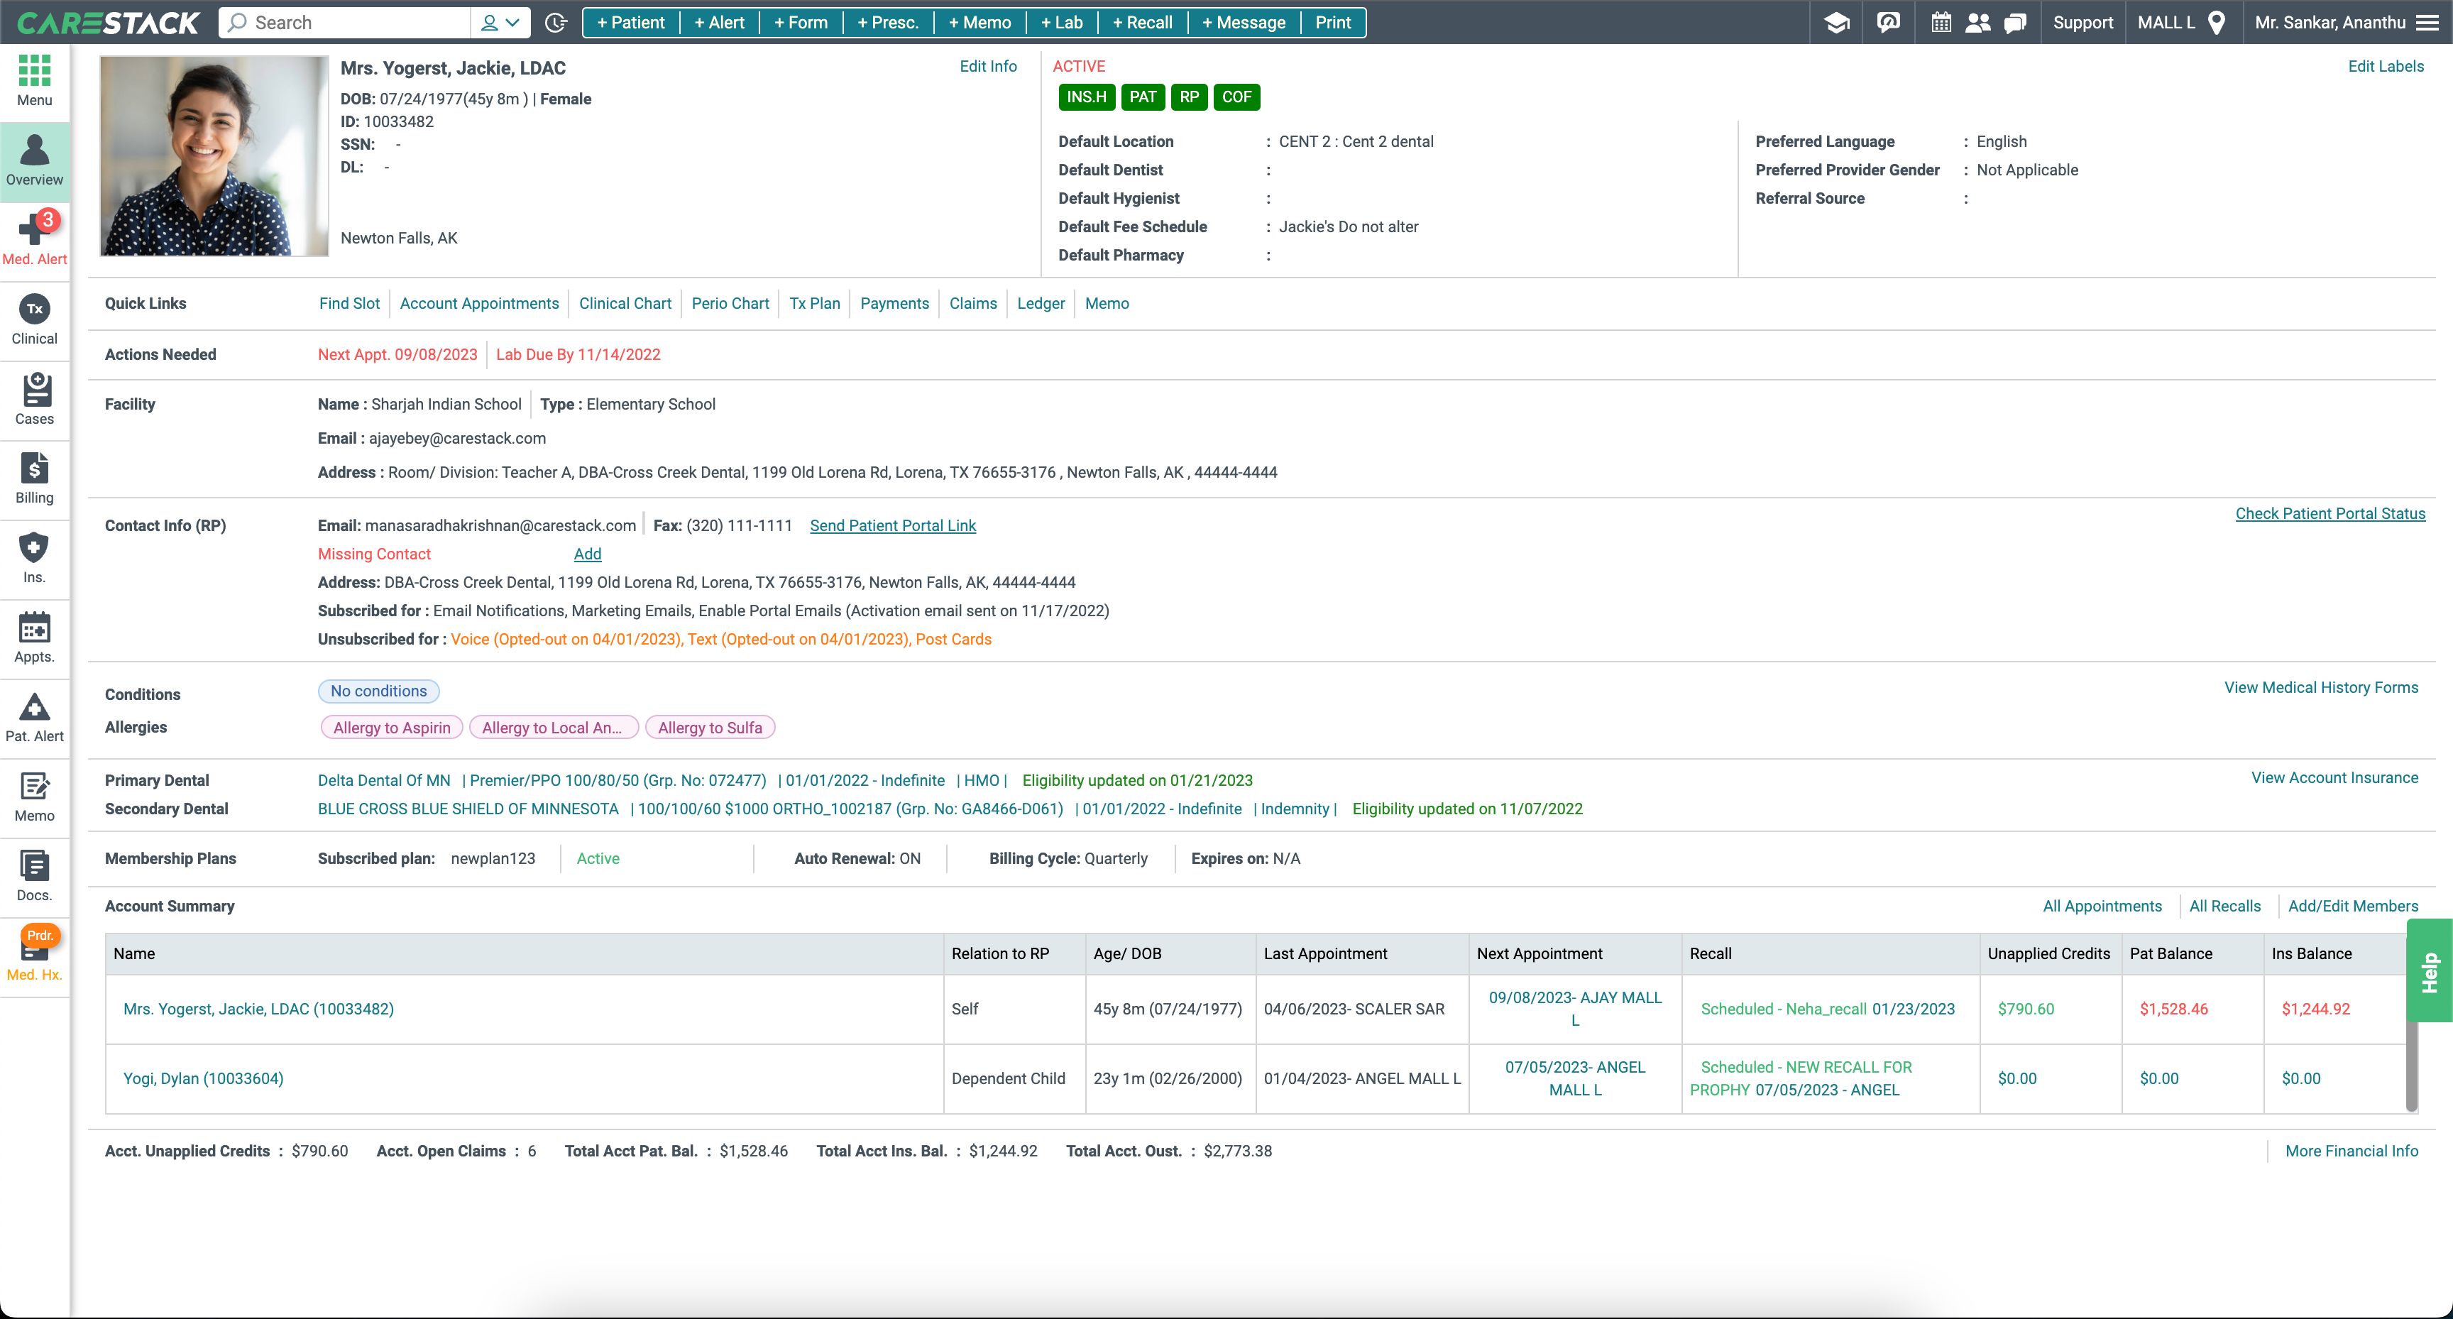This screenshot has width=2453, height=1319.
Task: Click Check Patient Portal Status
Action: [x=2330, y=513]
